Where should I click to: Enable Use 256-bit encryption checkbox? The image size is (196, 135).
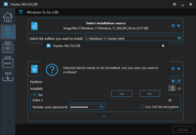coord(142,107)
